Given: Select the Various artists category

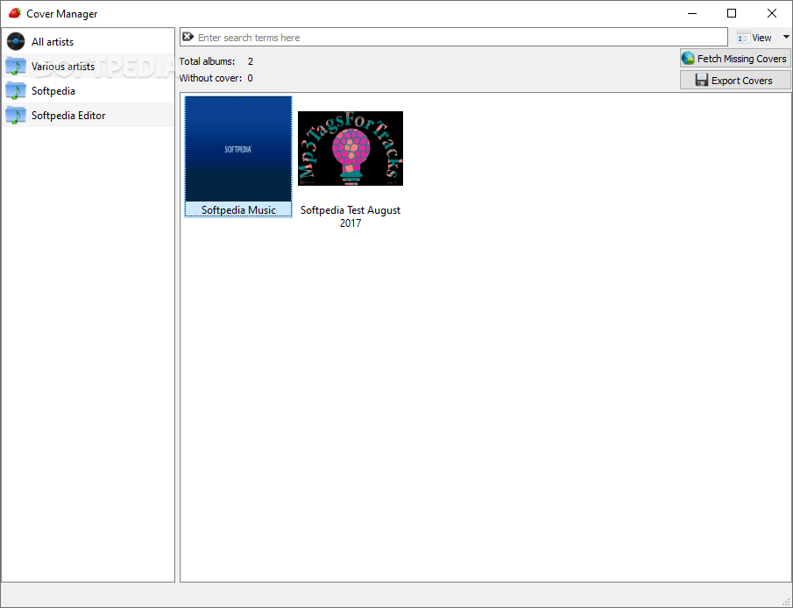Looking at the screenshot, I should tap(61, 66).
